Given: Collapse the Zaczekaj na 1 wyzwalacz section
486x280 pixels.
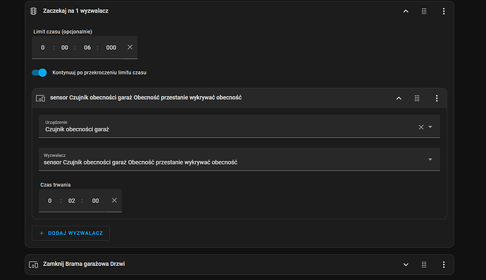Looking at the screenshot, I should tap(406, 11).
